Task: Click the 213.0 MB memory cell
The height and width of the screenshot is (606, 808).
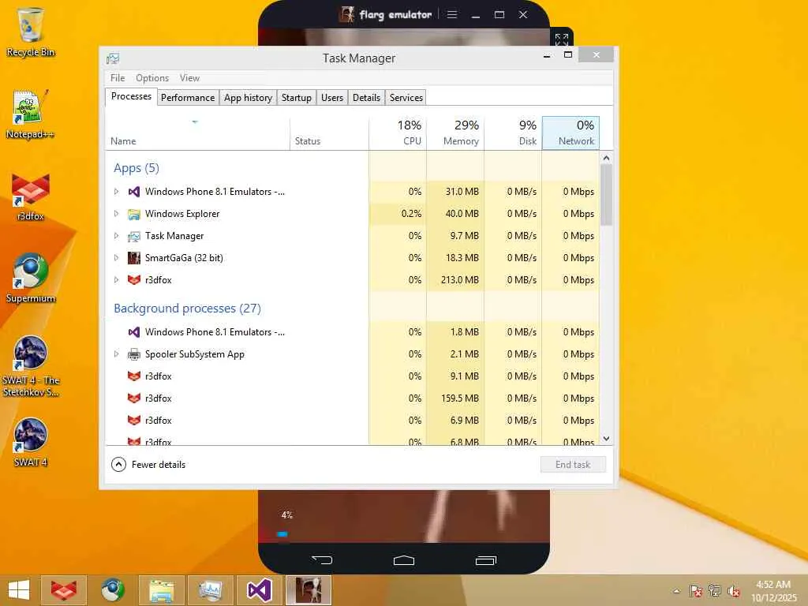Action: (455, 280)
